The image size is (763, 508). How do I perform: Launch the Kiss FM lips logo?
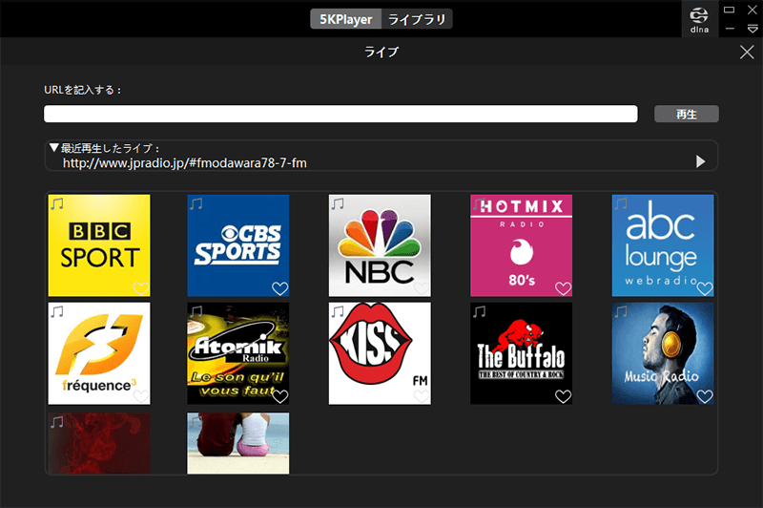tap(380, 353)
